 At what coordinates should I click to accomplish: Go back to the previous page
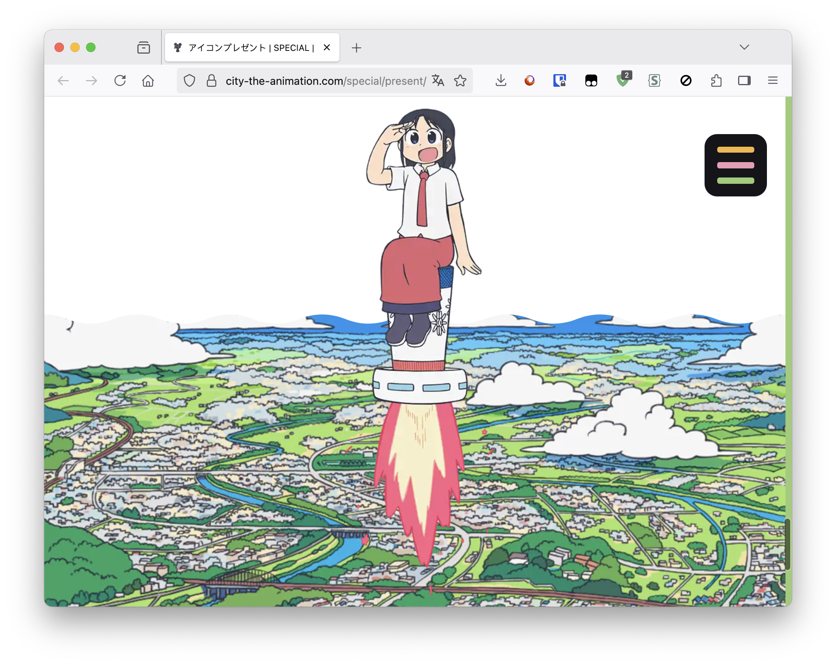(63, 81)
